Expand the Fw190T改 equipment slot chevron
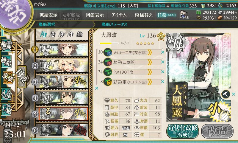The image size is (238, 143). [150, 72]
